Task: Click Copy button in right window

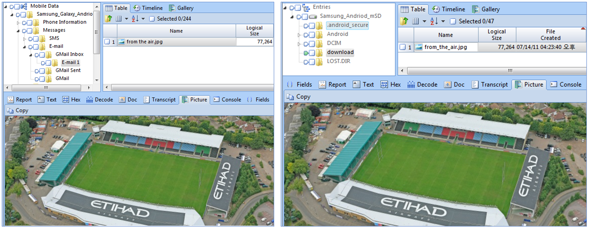Action: pyautogui.click(x=299, y=97)
